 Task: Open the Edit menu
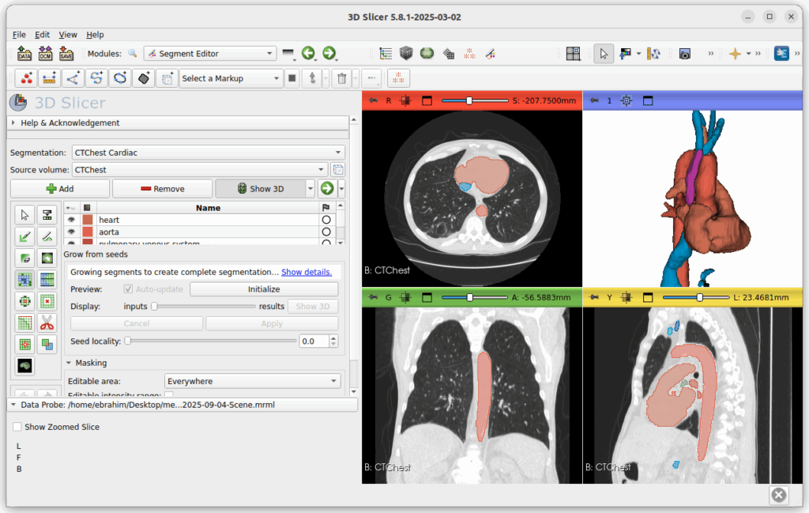[42, 35]
